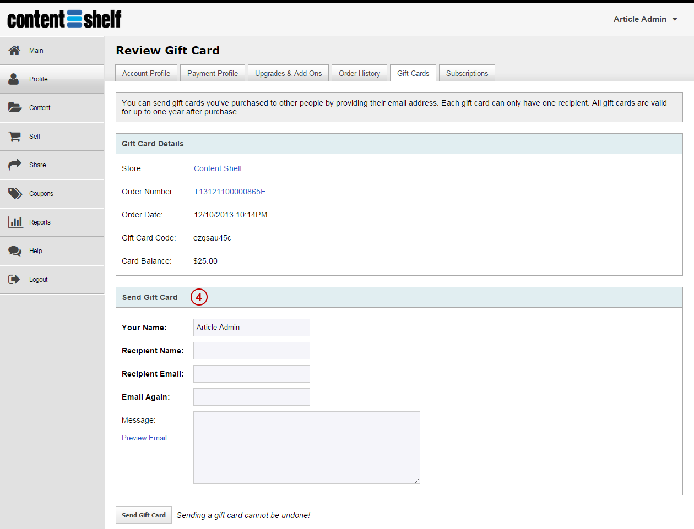The height and width of the screenshot is (529, 694).
Task: Click inside the Message text area
Action: point(307,448)
